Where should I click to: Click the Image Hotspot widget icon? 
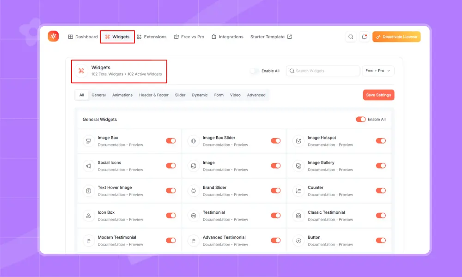pos(298,141)
